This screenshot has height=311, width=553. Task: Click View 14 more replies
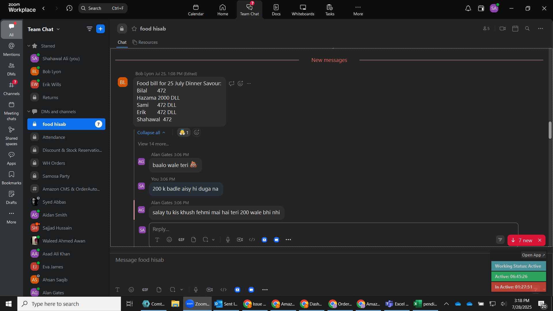(x=153, y=144)
